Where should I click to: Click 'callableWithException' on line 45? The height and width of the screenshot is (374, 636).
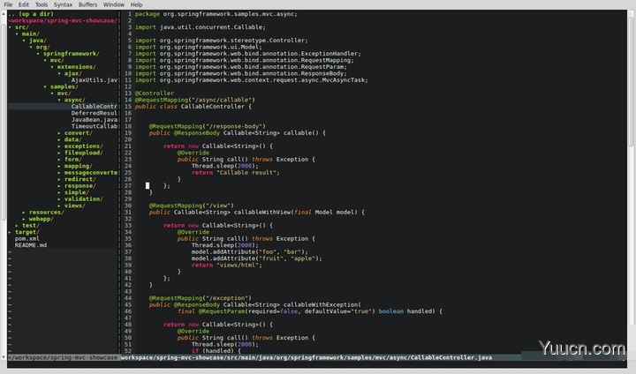pyautogui.click(x=321, y=304)
